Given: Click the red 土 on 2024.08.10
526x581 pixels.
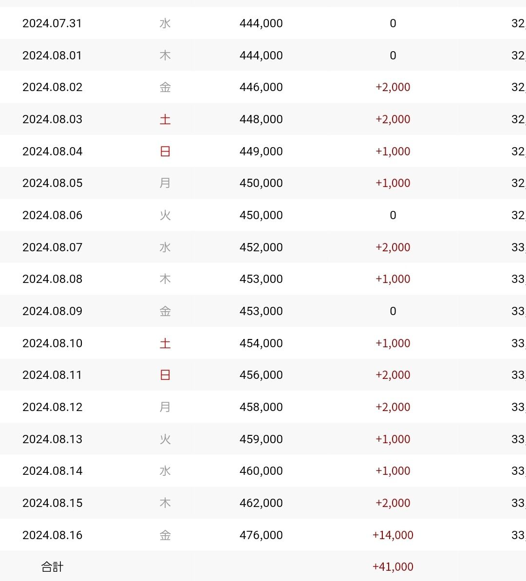Looking at the screenshot, I should pyautogui.click(x=165, y=343).
